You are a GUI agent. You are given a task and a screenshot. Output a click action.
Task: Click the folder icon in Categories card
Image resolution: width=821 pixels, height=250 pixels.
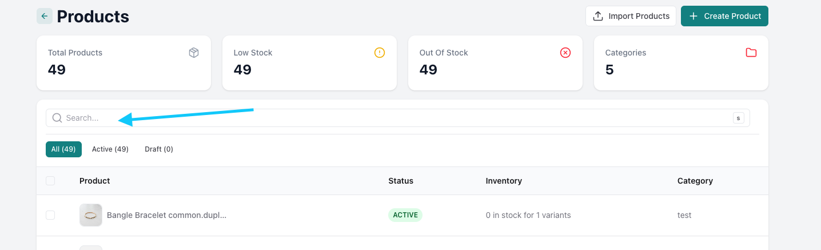point(751,53)
